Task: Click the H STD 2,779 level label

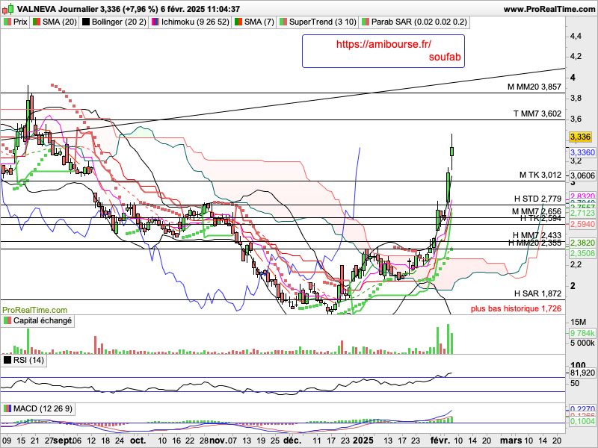Action: point(537,199)
